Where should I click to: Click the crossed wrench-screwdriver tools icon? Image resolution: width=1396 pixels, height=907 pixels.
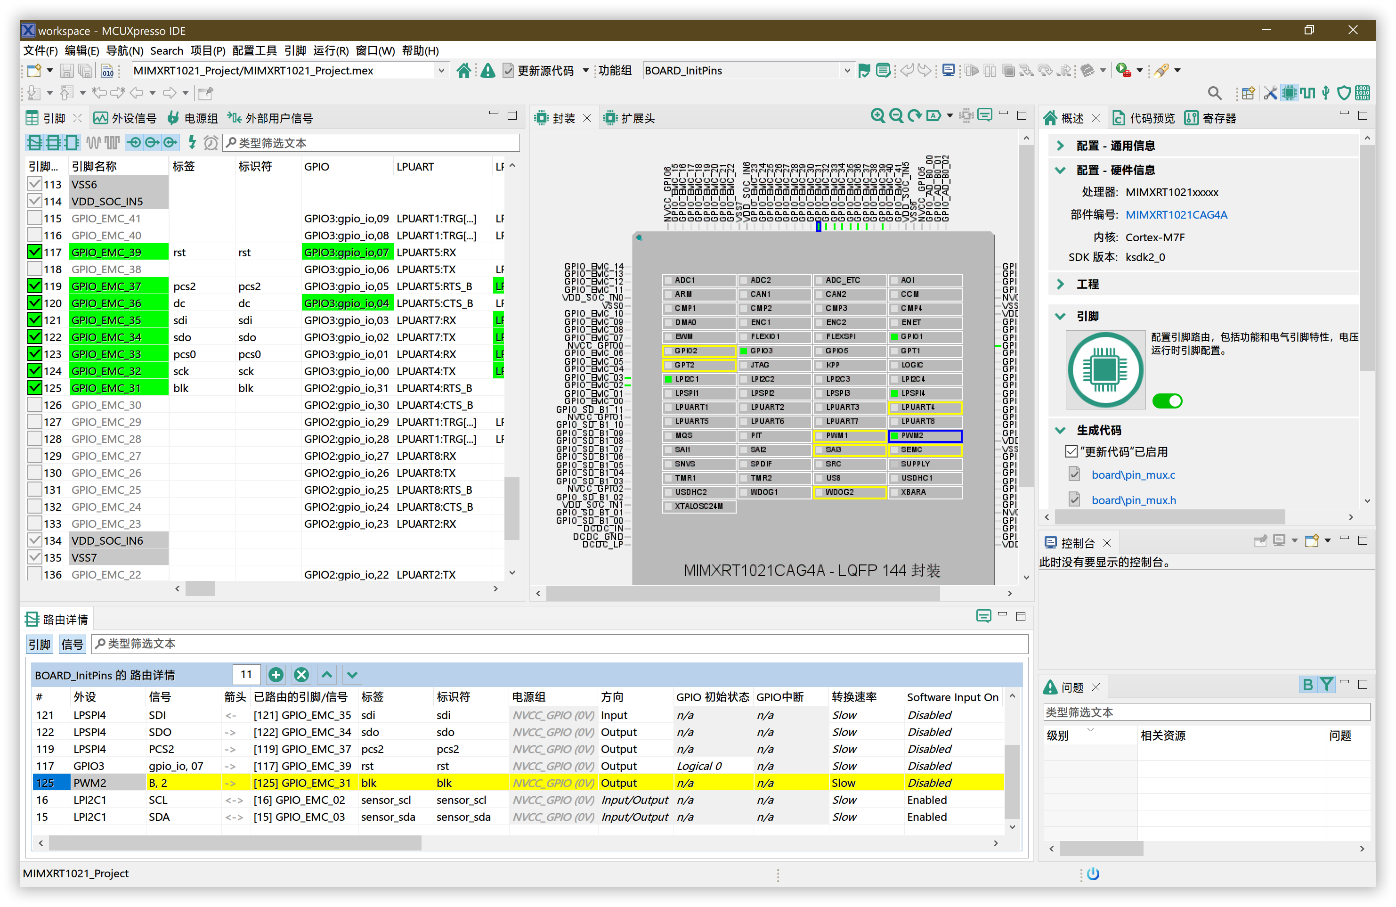1270,93
